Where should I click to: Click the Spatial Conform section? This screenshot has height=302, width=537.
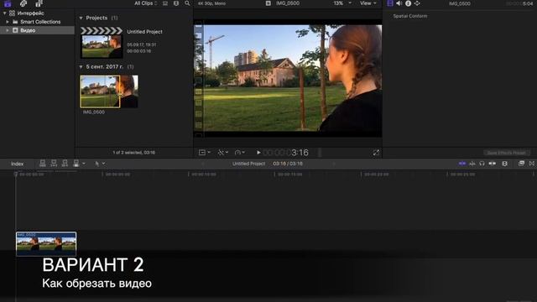(410, 16)
